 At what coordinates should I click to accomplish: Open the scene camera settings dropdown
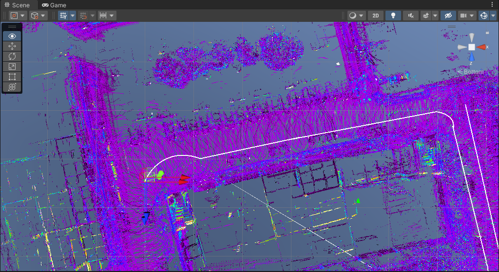point(467,16)
